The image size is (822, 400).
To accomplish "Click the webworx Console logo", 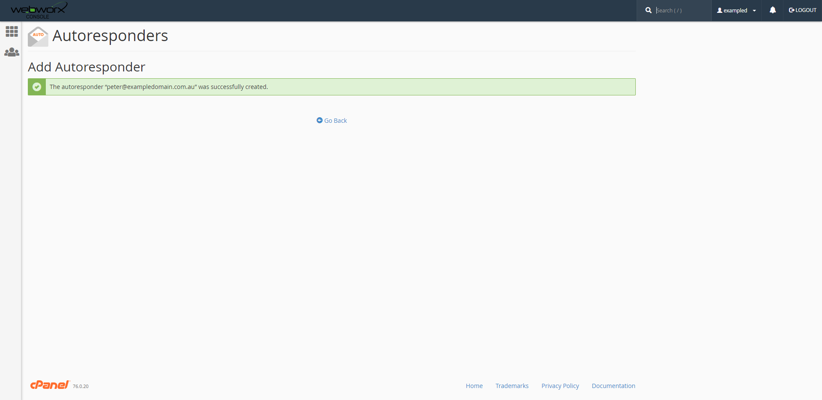I will click(x=39, y=10).
